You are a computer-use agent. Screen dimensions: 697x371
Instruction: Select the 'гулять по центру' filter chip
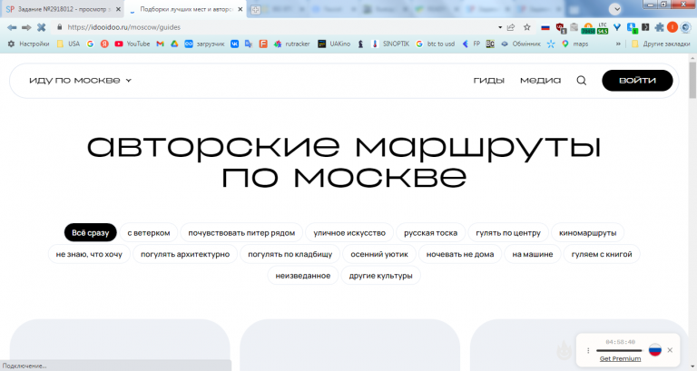pyautogui.click(x=508, y=232)
